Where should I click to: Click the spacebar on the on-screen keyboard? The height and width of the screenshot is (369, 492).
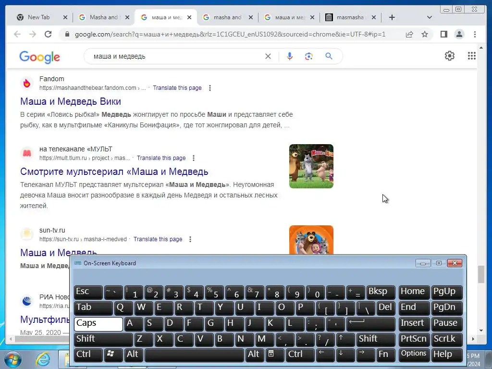point(194,355)
